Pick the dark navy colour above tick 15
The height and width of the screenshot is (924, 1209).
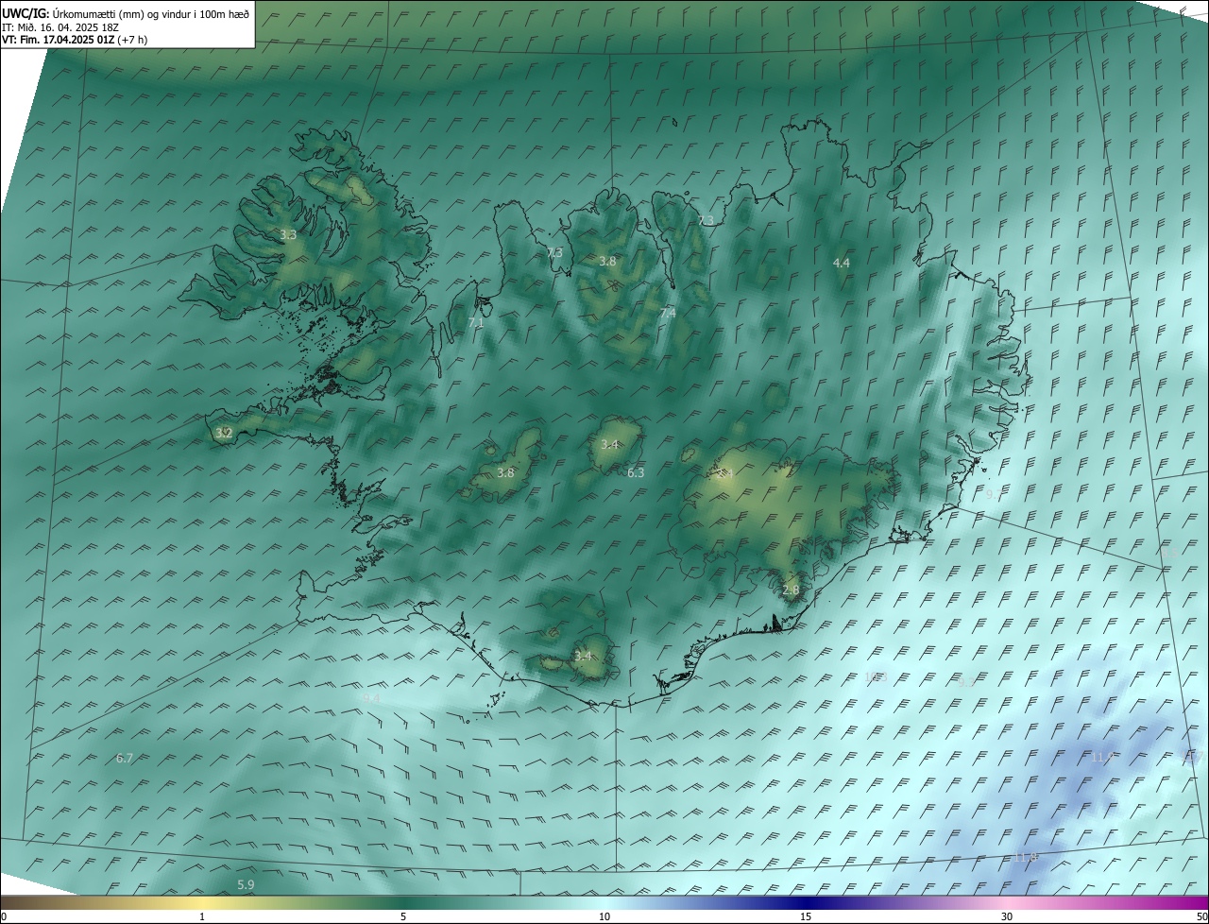click(x=806, y=903)
